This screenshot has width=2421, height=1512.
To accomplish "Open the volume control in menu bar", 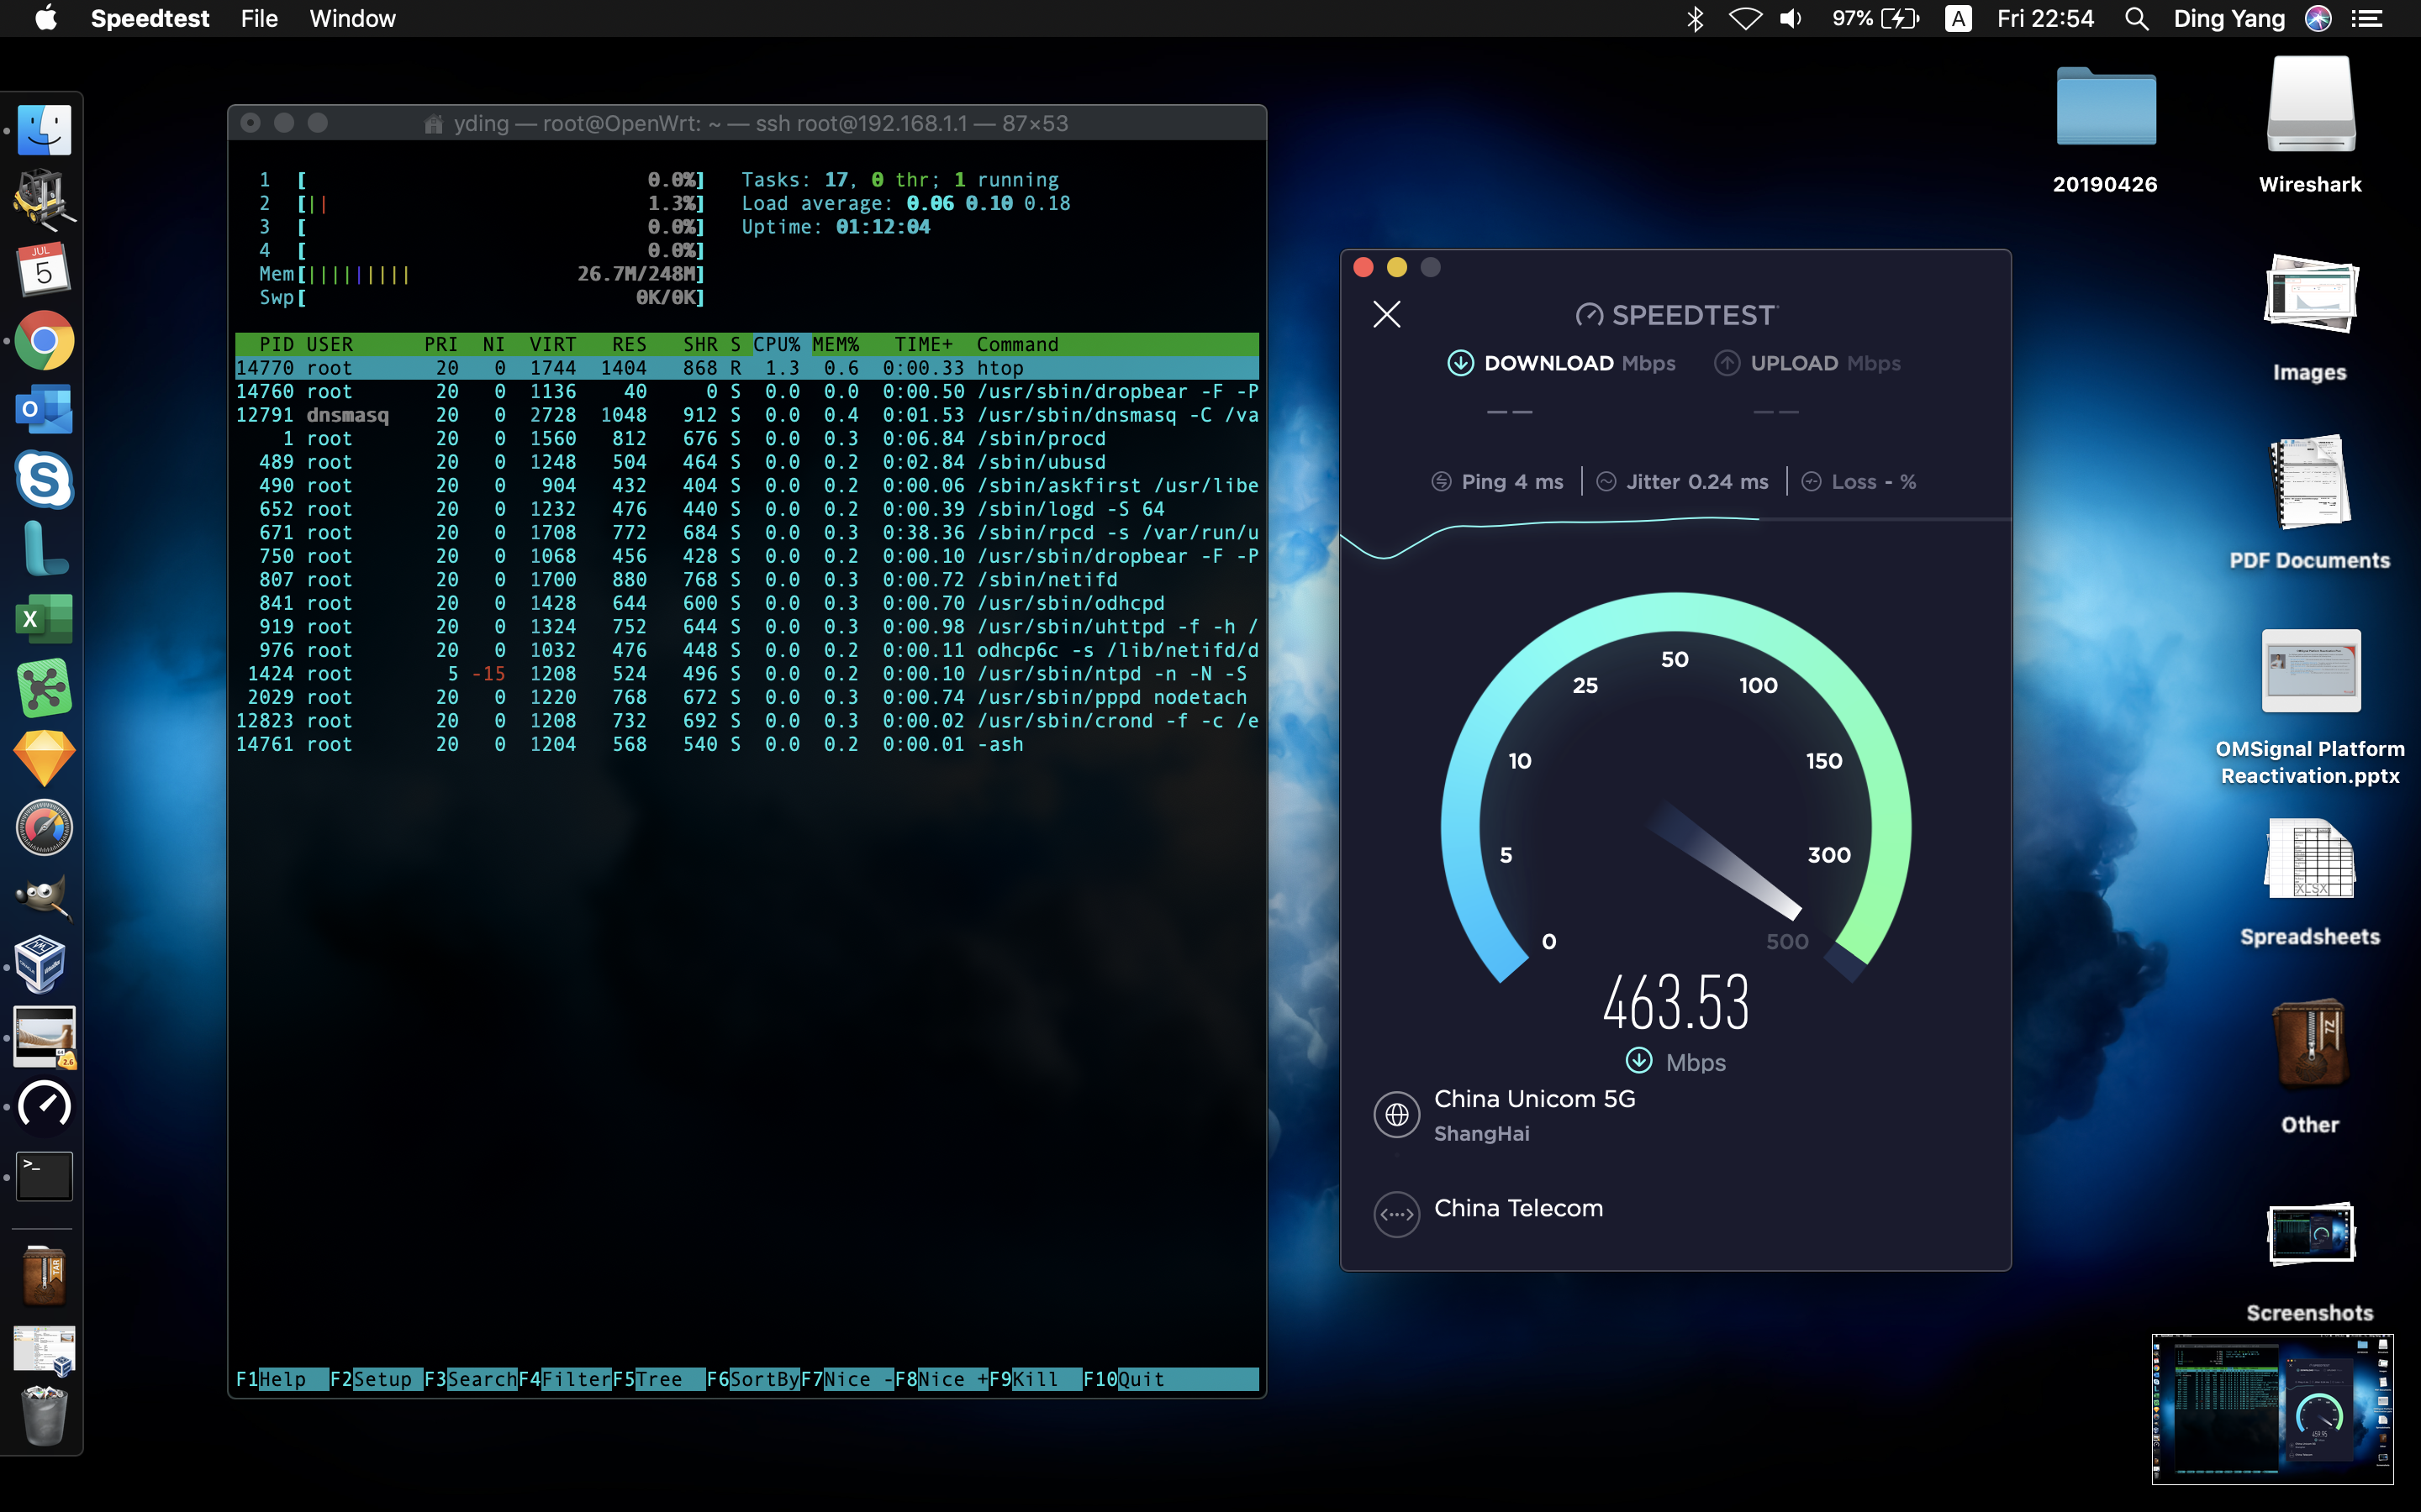I will click(x=1791, y=19).
